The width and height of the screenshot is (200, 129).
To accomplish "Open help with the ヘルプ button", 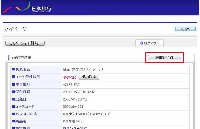I will tap(185, 29).
